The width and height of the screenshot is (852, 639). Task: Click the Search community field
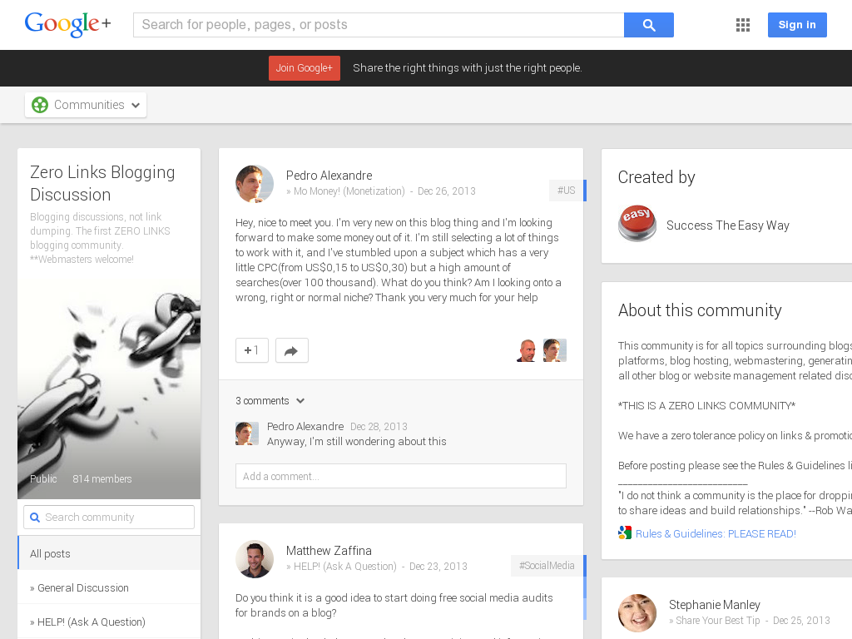pyautogui.click(x=109, y=518)
